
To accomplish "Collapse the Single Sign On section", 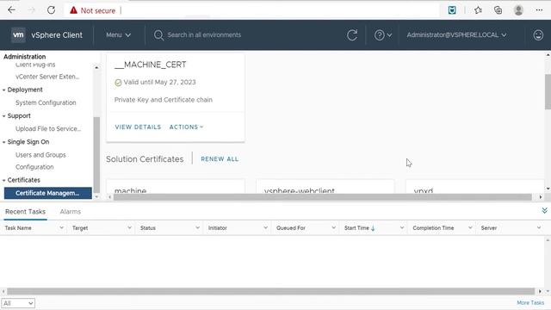I will pos(3,142).
